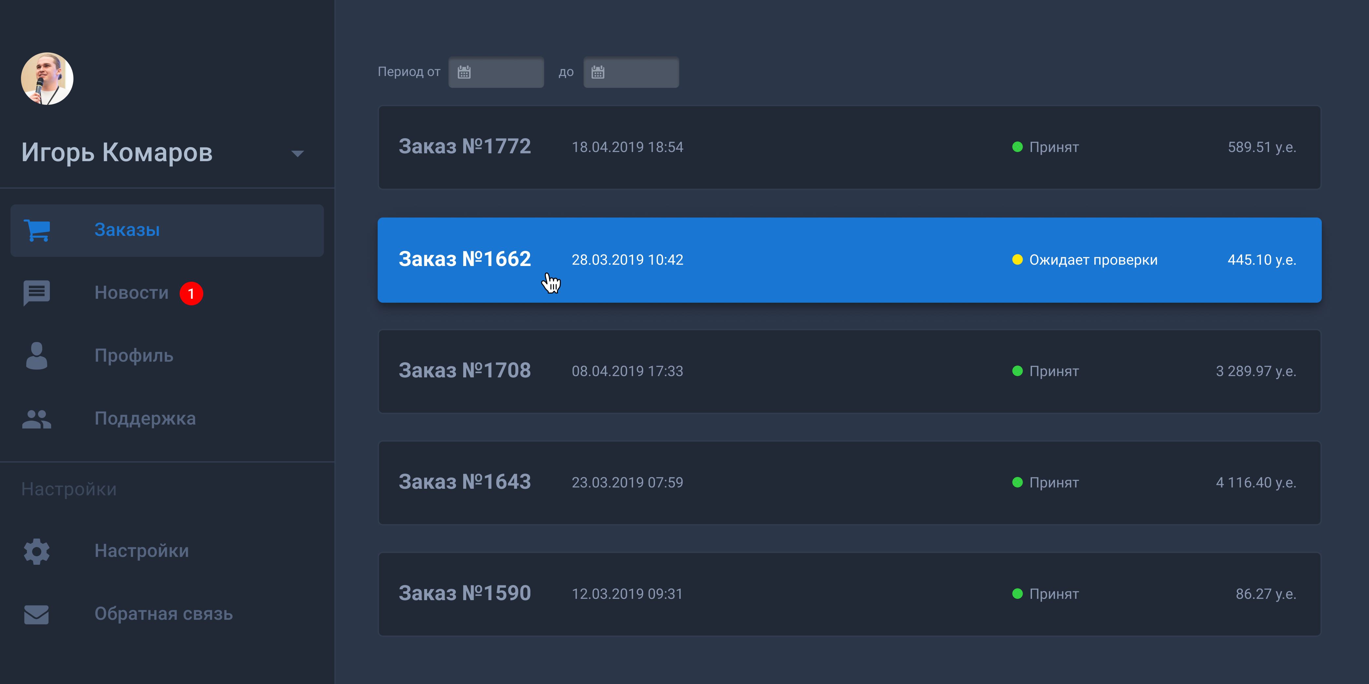Click the Настройки section heading
Screen dimensions: 1369x684
click(69, 490)
